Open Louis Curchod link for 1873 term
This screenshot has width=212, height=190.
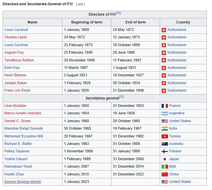click(x=16, y=45)
